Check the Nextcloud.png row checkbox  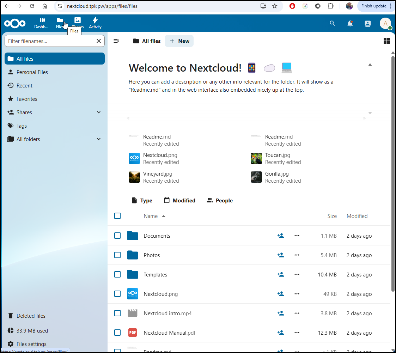(x=117, y=294)
